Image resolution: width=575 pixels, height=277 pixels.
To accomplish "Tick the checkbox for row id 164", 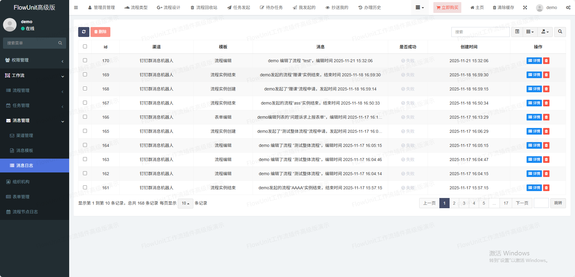I will coord(85,145).
